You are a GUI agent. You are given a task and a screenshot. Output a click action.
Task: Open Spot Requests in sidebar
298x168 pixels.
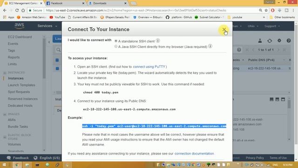pyautogui.click(x=19, y=92)
